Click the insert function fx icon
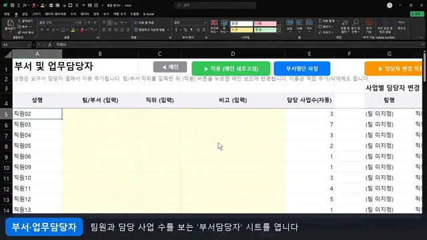Screen dimensions: 427x240 click(x=49, y=45)
